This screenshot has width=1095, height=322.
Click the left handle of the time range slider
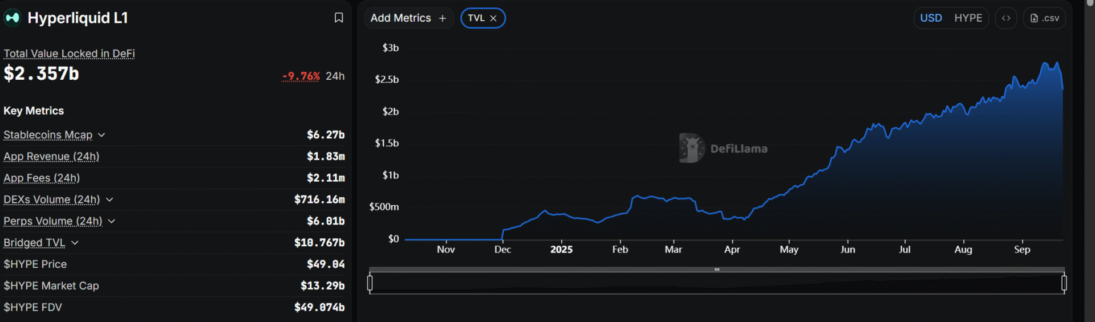click(x=370, y=283)
